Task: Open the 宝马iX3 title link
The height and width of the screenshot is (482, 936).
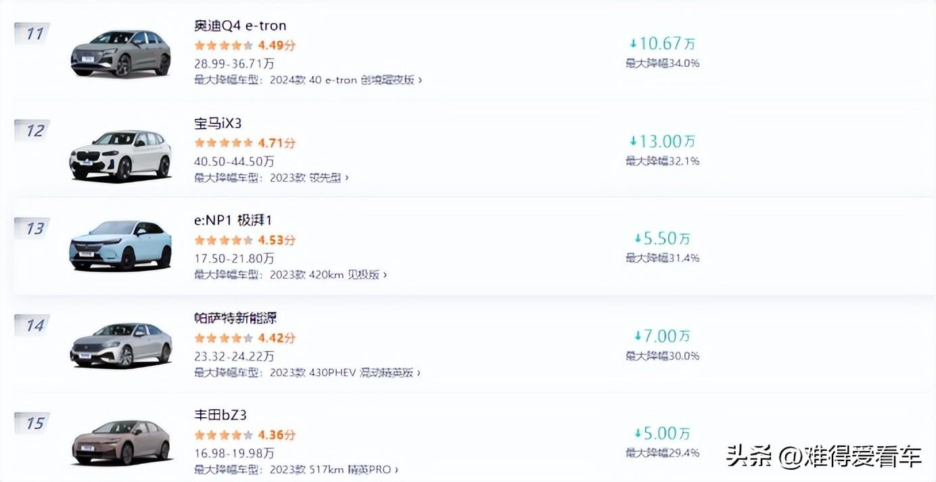Action: [x=218, y=124]
